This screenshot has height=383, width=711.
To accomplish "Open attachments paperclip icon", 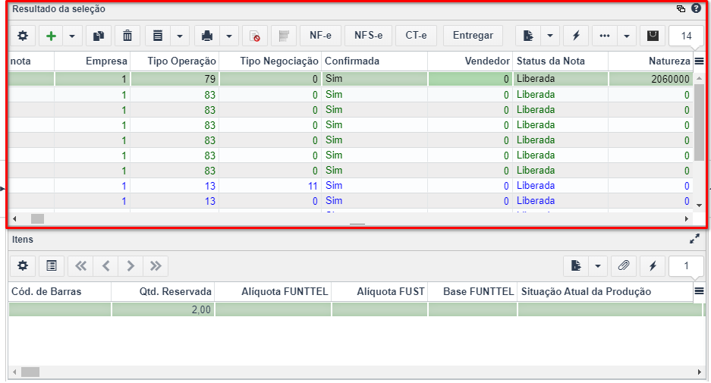I will coord(624,266).
